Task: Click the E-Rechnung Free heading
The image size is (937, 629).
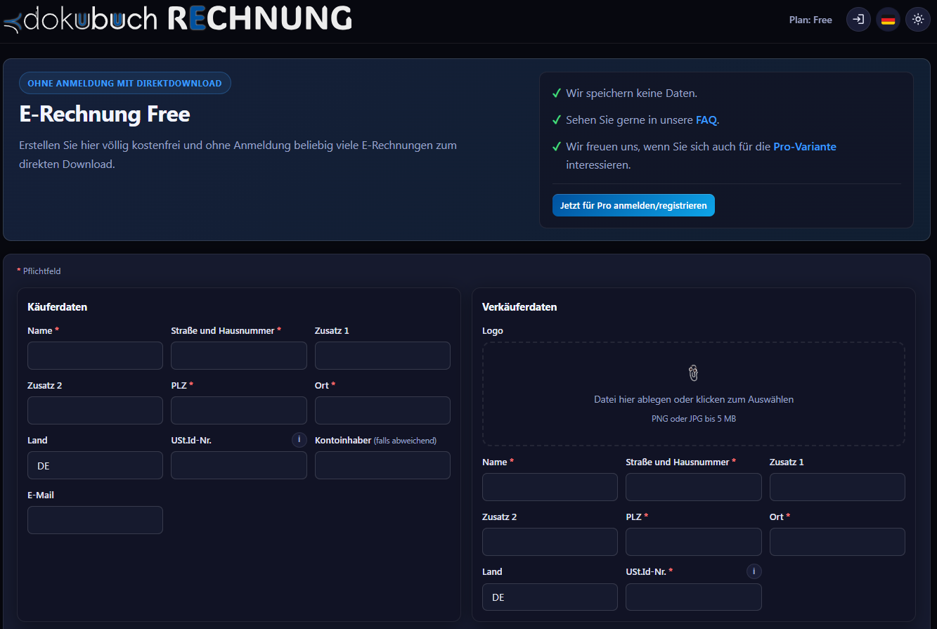Action: point(105,114)
